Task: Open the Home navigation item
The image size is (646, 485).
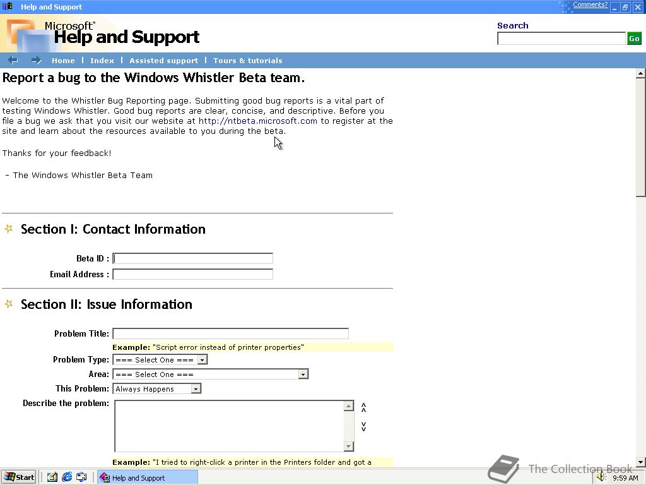Action: [x=63, y=61]
